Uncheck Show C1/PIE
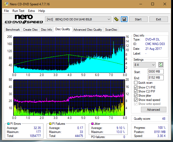The width and height of the screenshot is (173, 142). tap(136, 87)
